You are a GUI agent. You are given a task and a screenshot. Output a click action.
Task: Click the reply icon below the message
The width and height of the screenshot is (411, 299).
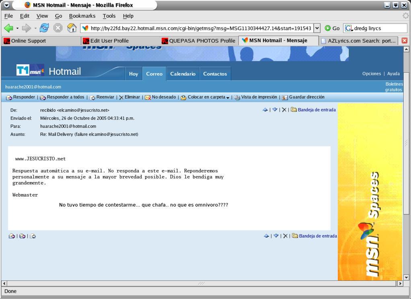[12, 236]
